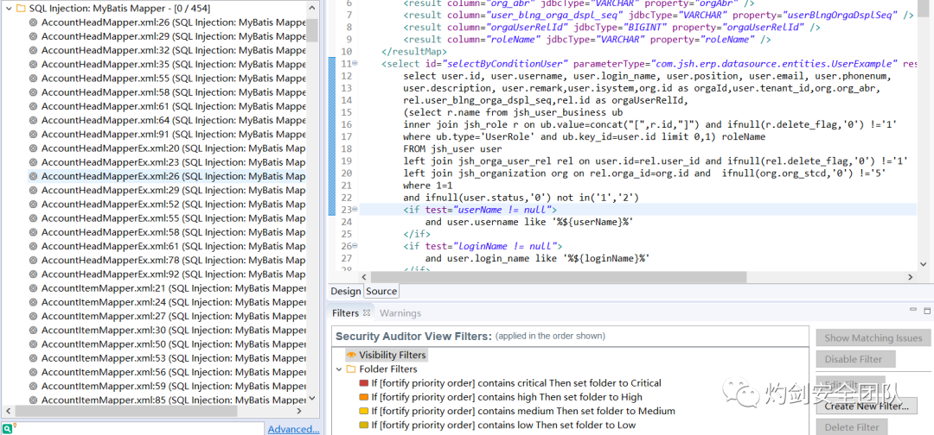Viewport: 934px width, 435px height.
Task: Click the Disable Filter button
Action: point(856,360)
